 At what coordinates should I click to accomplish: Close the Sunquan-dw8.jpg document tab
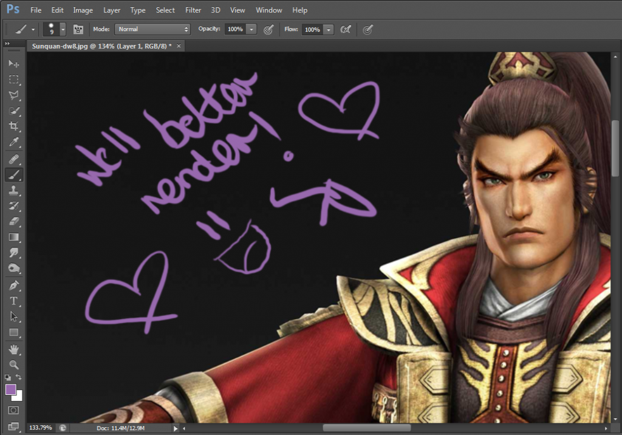[179, 46]
